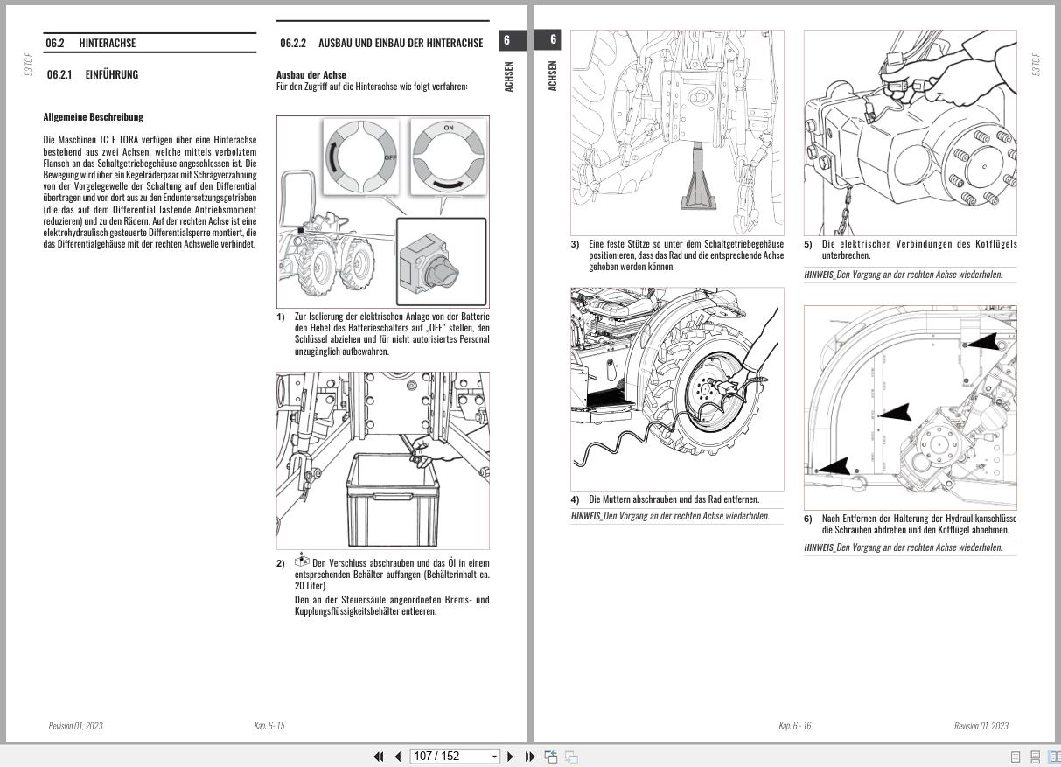The width and height of the screenshot is (1061, 767).
Task: Click the fender removal illustration for step 6
Action: 911,407
